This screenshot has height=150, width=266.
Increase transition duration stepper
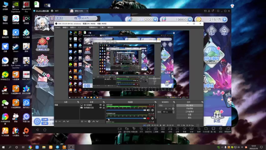point(173,111)
